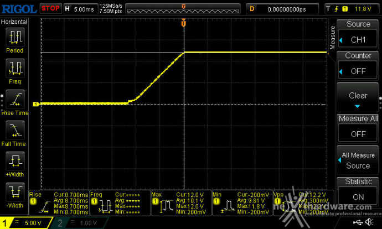
Task: Click the trigger level 11.8 V readout
Action: tap(363, 9)
